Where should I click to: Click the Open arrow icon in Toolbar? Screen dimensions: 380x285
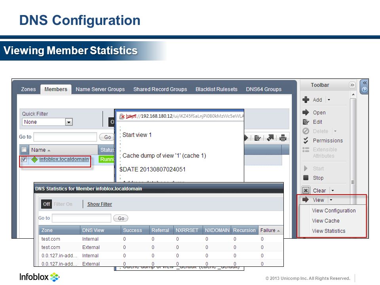(x=306, y=112)
